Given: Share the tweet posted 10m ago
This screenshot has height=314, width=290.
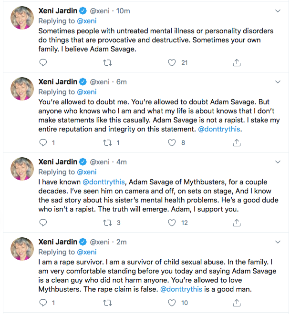Looking at the screenshot, I should point(237,62).
